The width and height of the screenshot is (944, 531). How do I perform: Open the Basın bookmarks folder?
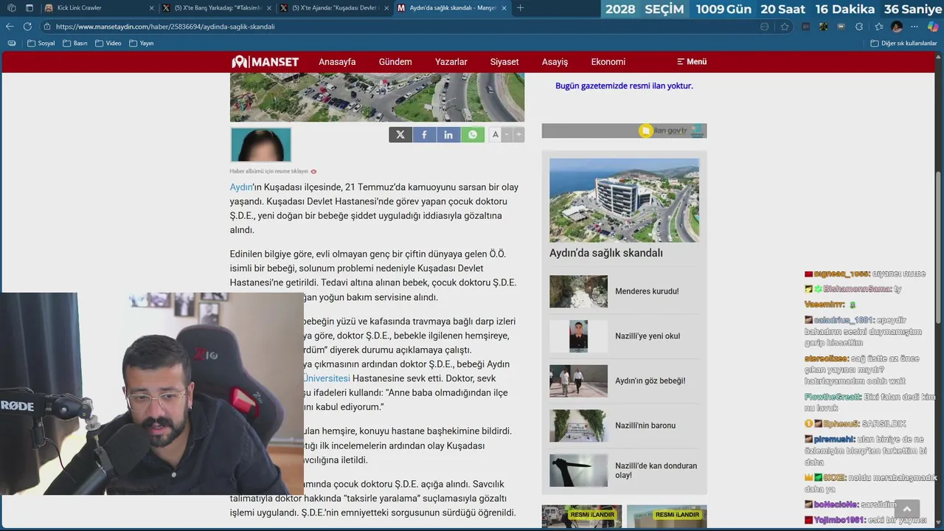click(x=75, y=44)
